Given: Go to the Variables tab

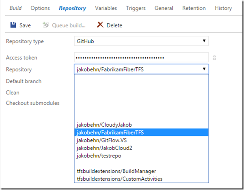Looking at the screenshot, I should [106, 8].
